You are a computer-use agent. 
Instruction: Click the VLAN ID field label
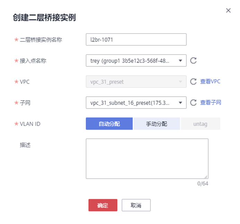(30, 124)
